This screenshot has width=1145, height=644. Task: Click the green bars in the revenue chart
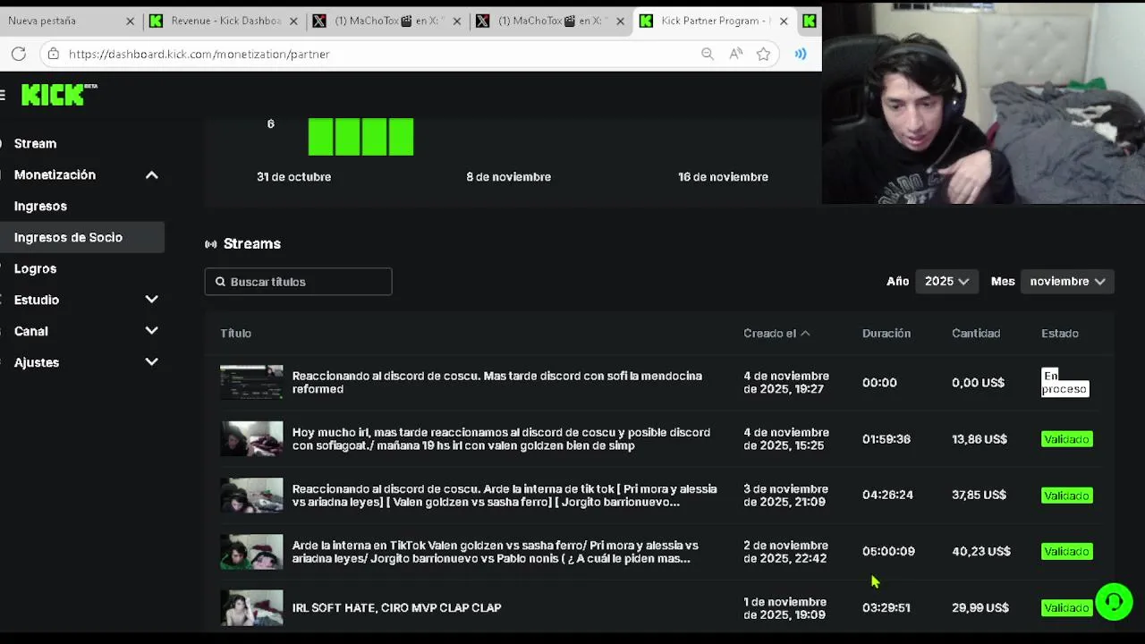[360, 137]
